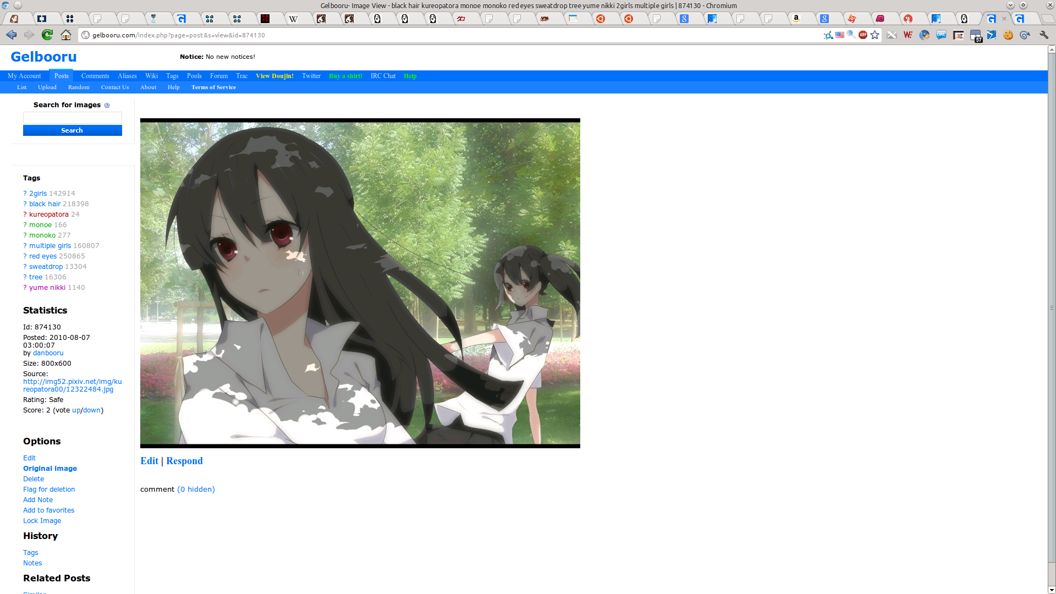Viewport: 1056px width, 594px height.
Task: Open the Forum link
Action: pyautogui.click(x=219, y=76)
